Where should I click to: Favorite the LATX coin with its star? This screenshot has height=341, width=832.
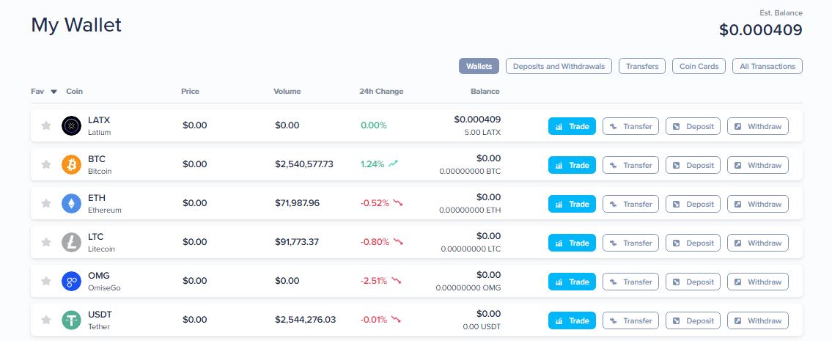(x=46, y=126)
